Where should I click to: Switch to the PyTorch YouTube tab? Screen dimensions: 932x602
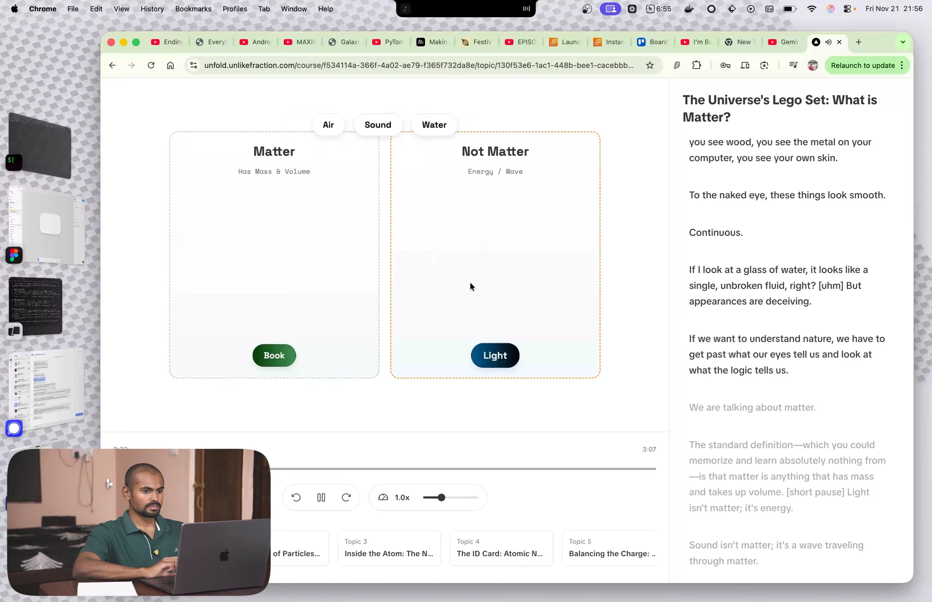388,42
